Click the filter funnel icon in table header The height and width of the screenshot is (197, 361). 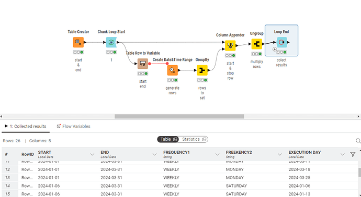353,154
